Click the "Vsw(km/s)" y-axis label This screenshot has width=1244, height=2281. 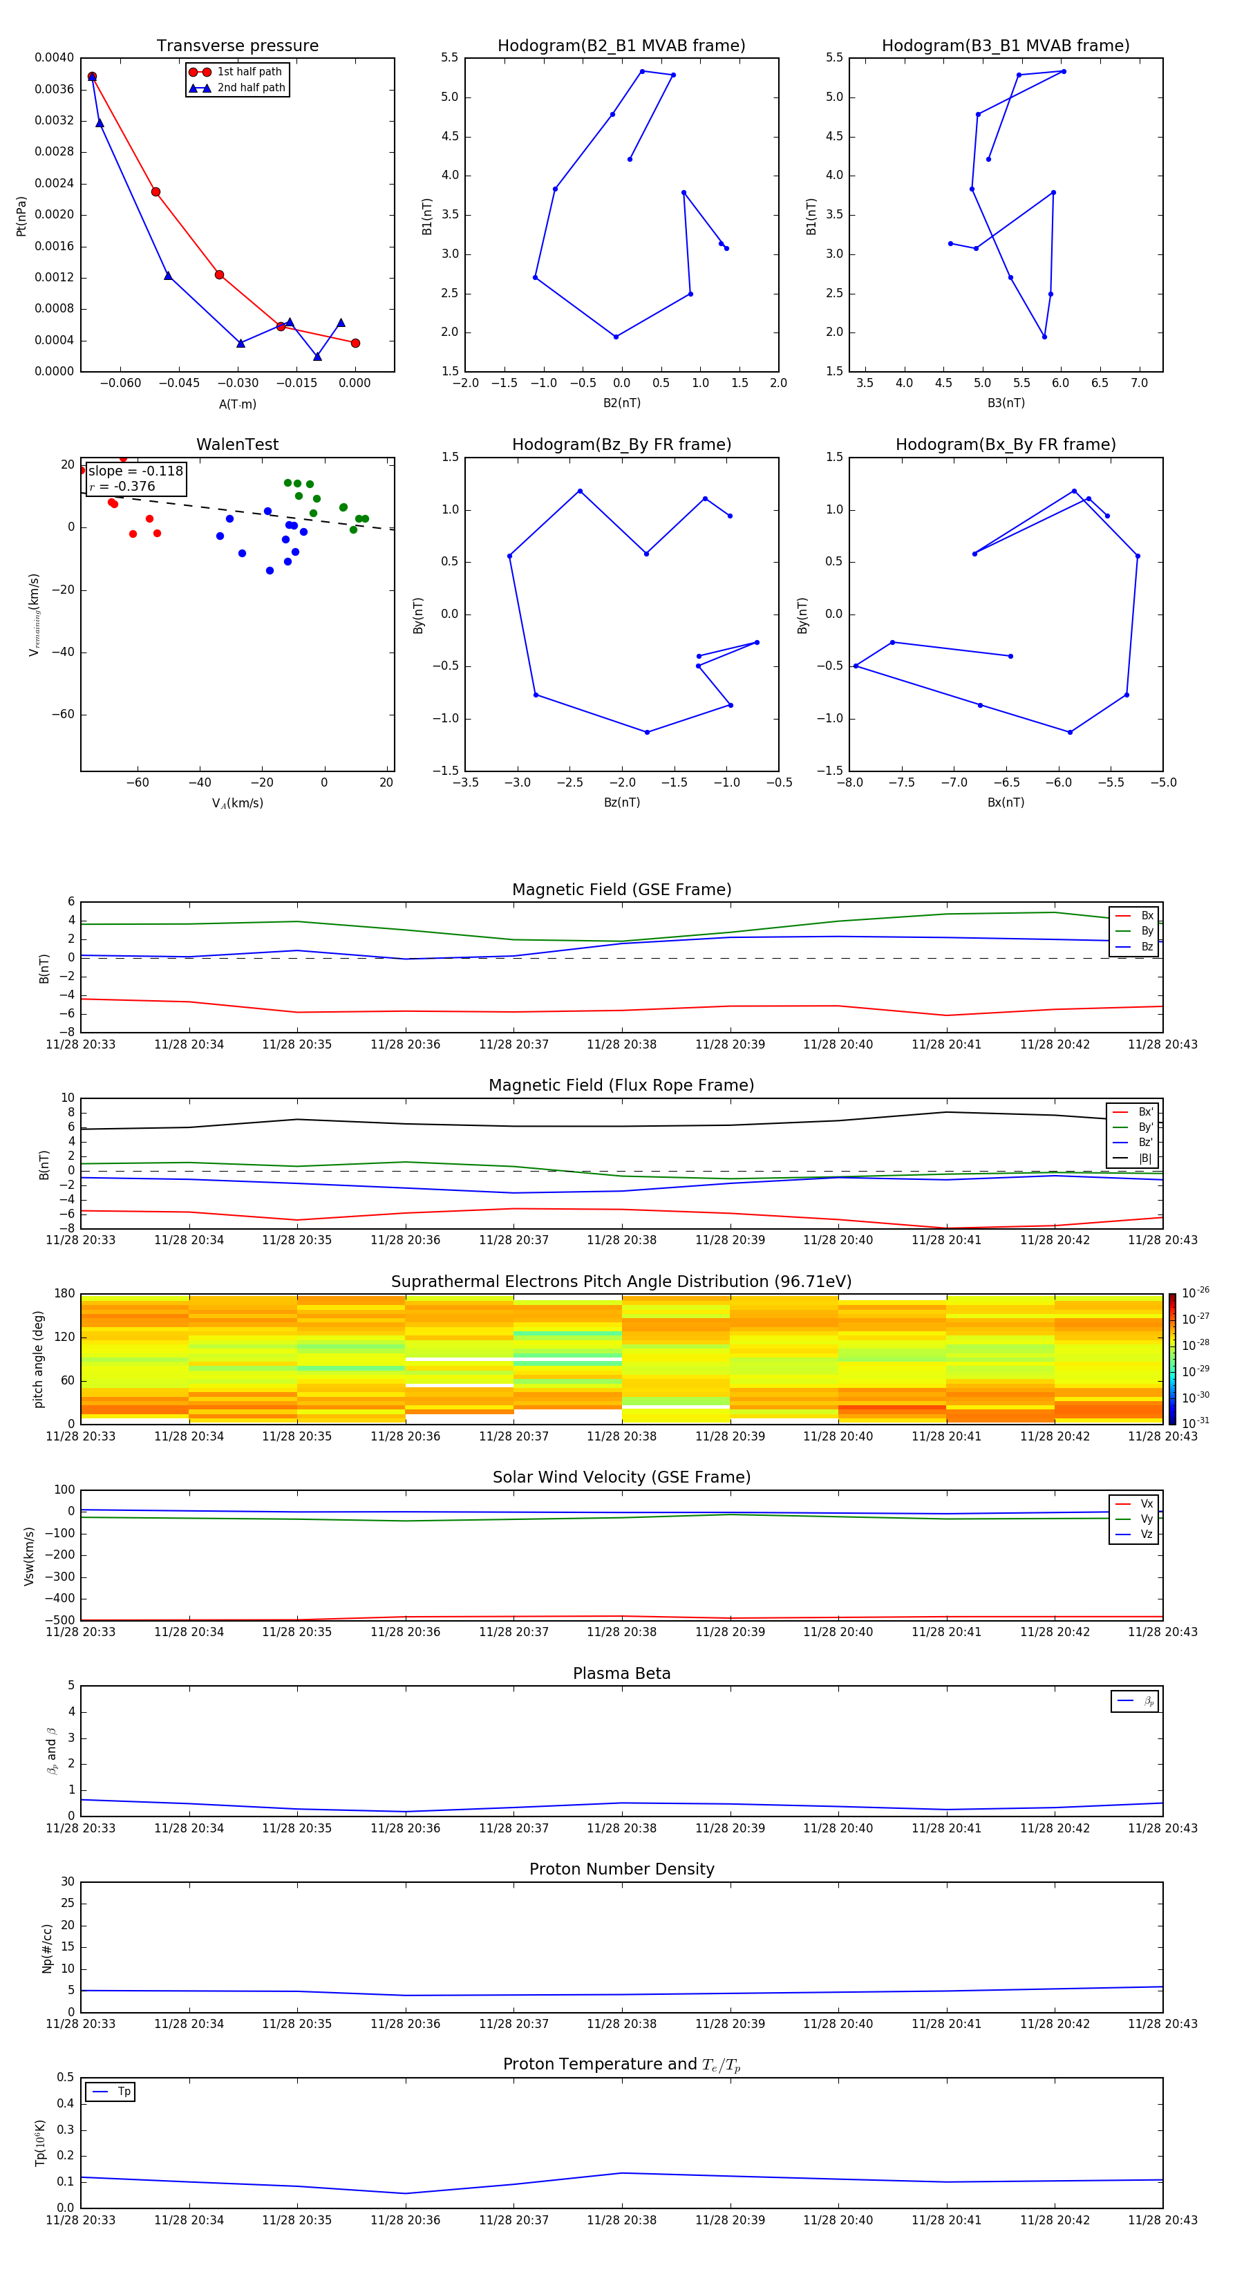28,1556
